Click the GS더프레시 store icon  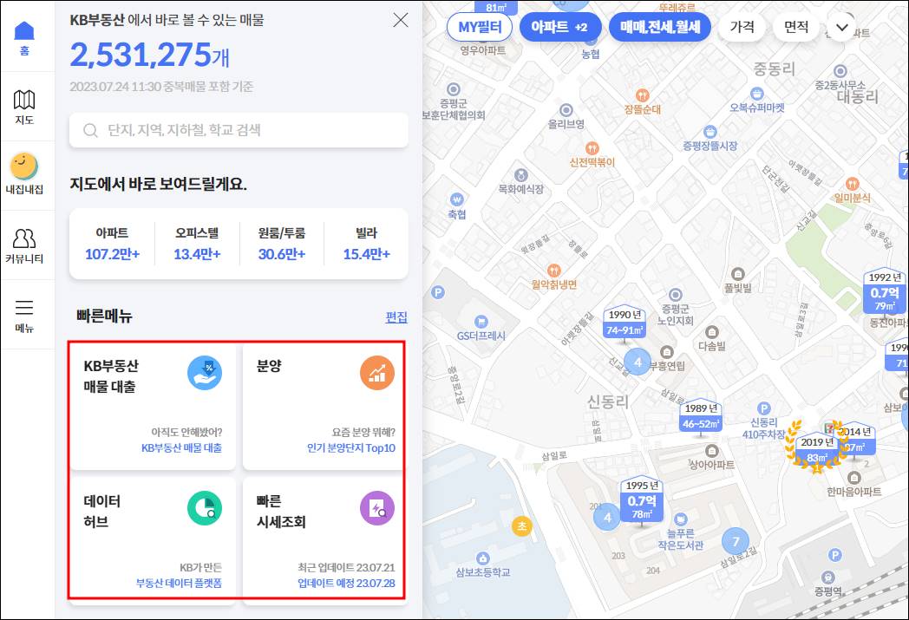click(x=481, y=322)
